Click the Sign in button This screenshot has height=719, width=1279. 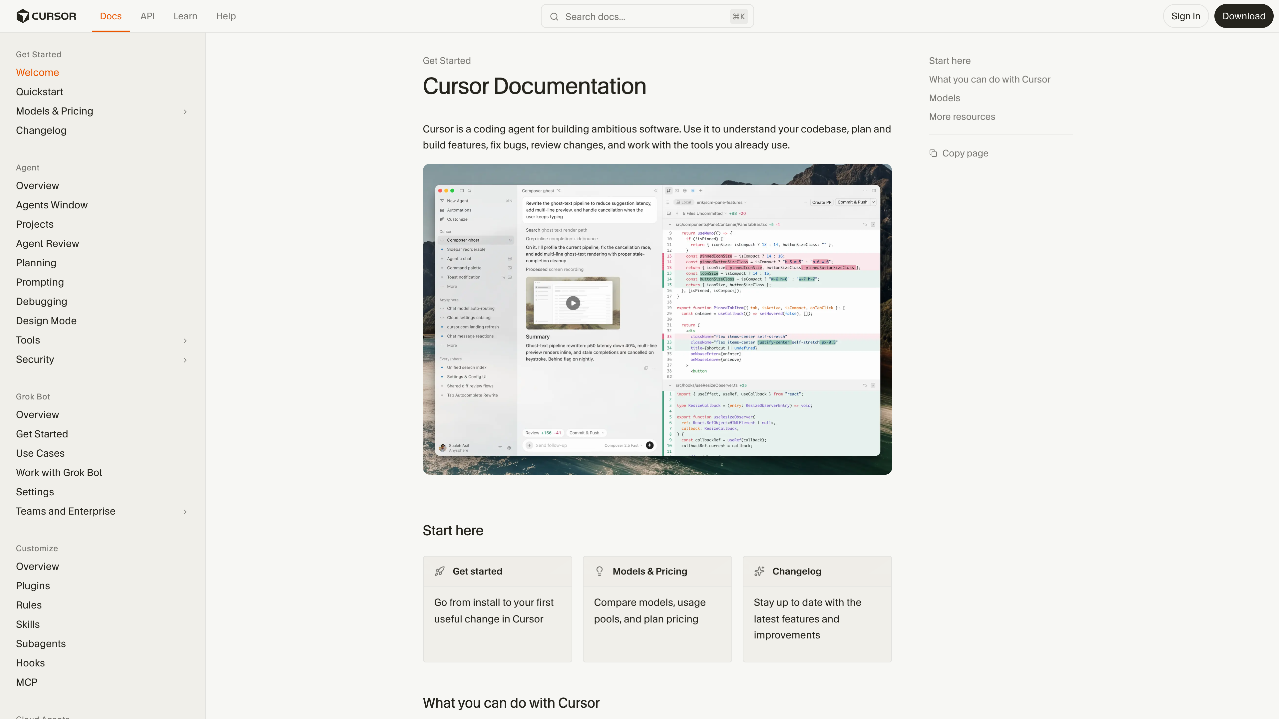coord(1186,16)
